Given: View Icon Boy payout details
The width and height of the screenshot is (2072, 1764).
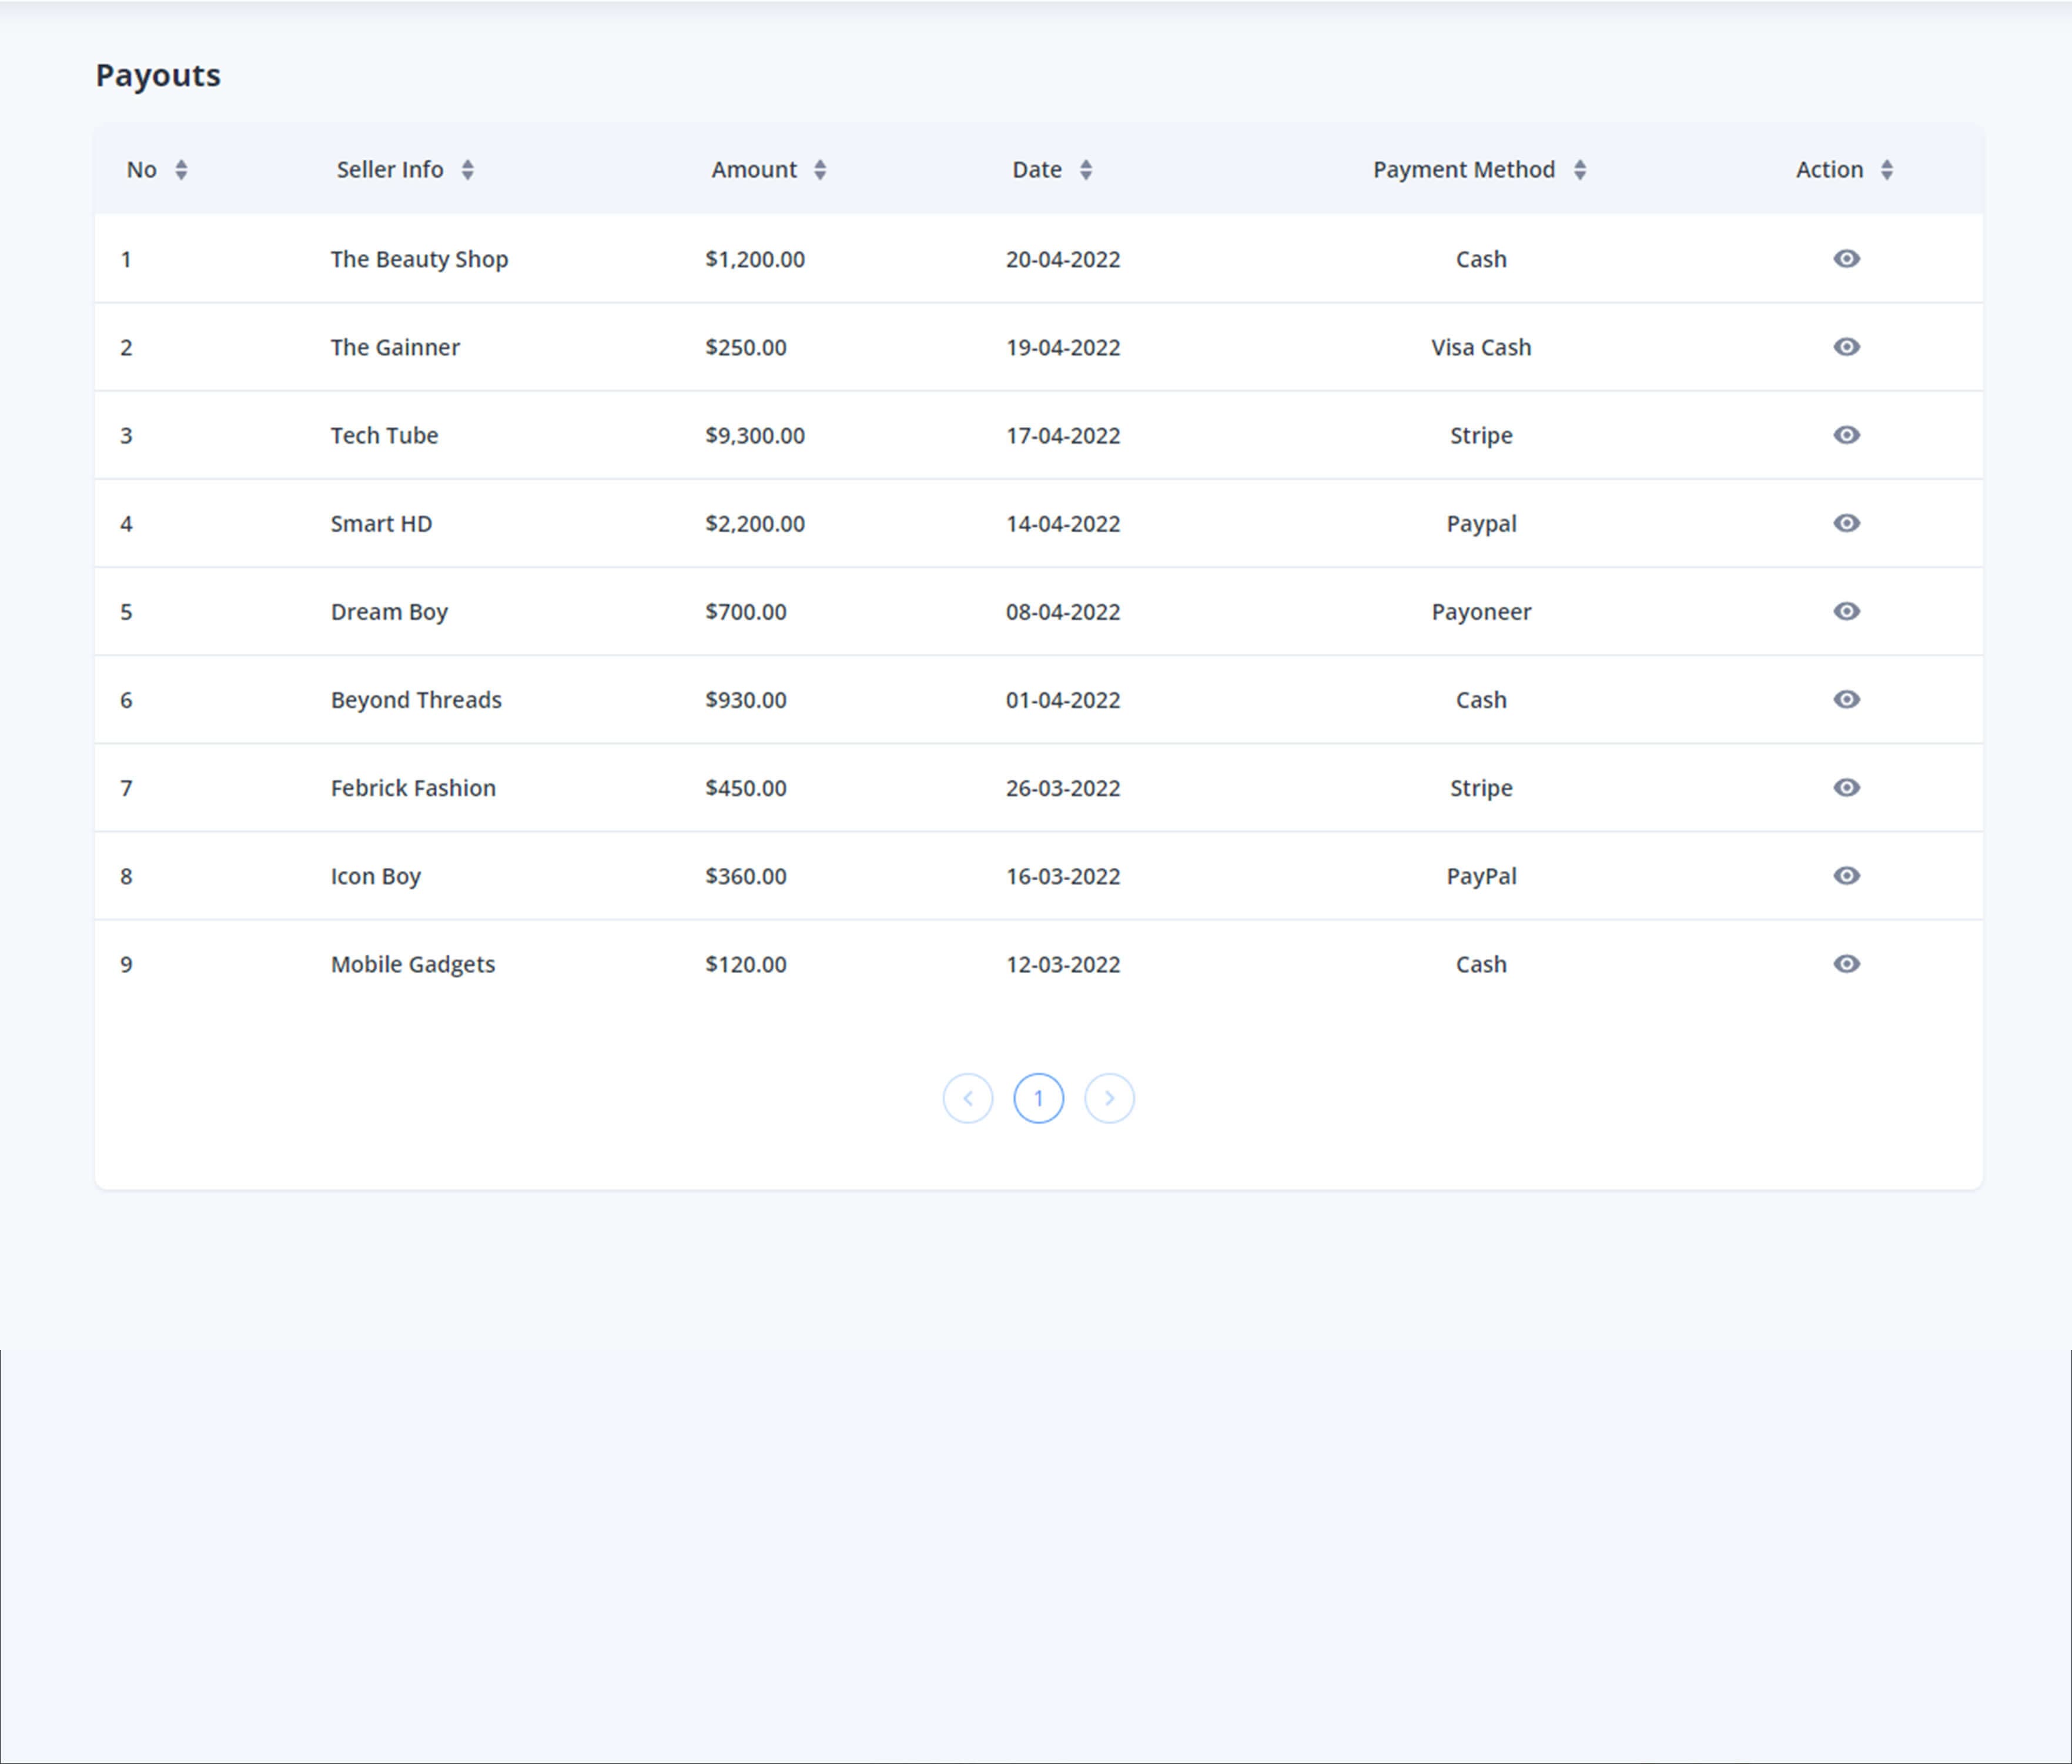Looking at the screenshot, I should pos(1846,875).
